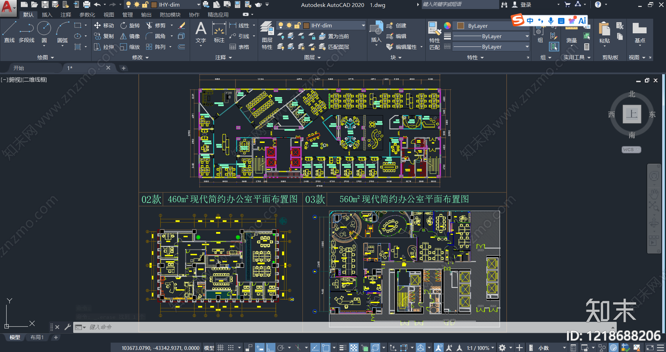Toggle ortho mode in status bar

(x=270, y=348)
